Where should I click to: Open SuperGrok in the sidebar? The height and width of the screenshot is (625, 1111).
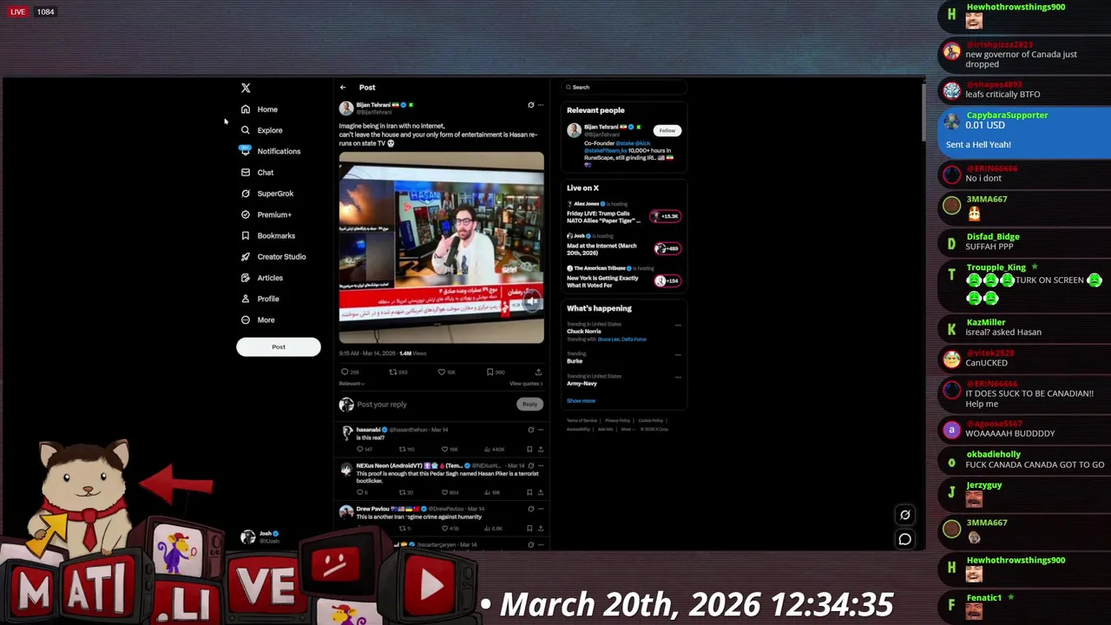pyautogui.click(x=267, y=194)
